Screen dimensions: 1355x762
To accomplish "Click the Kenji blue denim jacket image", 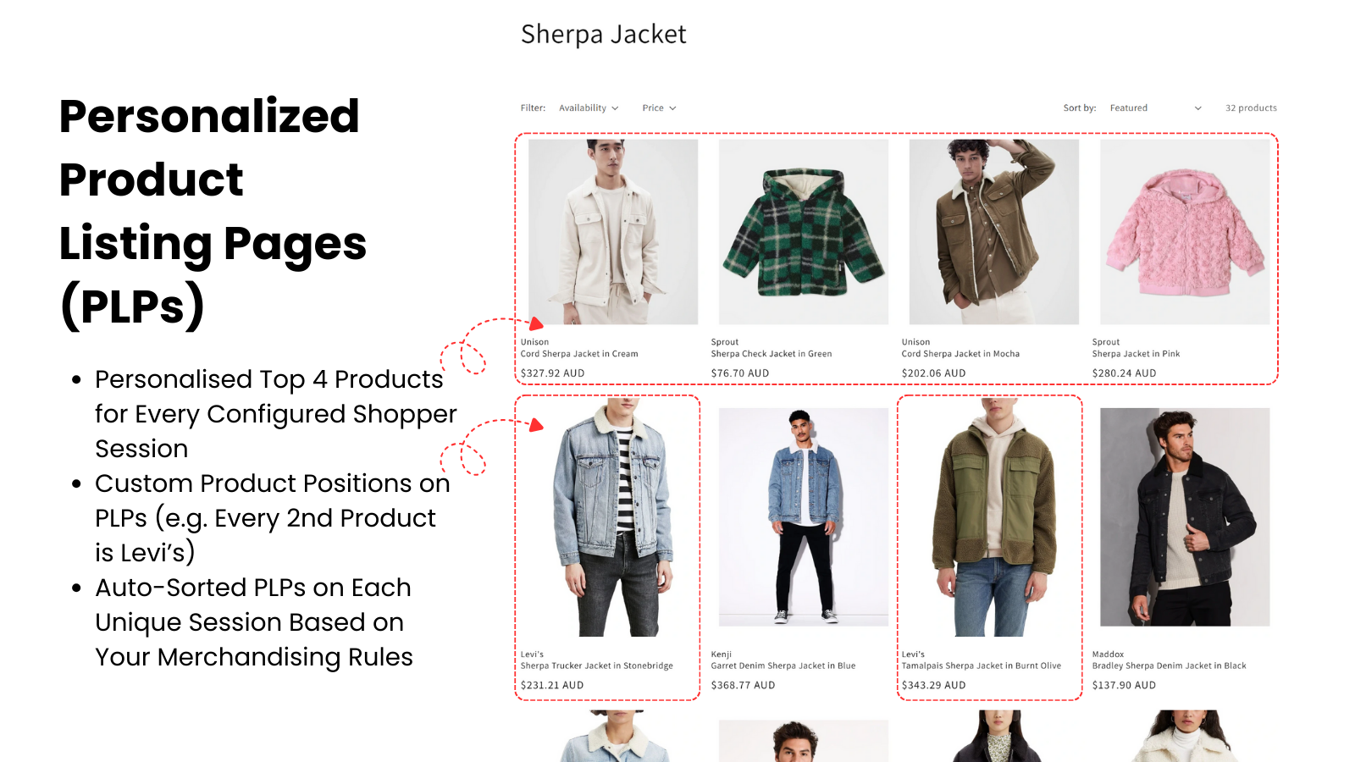I will click(804, 517).
